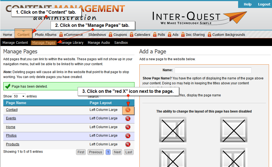
Task: Click the Logout link
Action: pos(264,4)
